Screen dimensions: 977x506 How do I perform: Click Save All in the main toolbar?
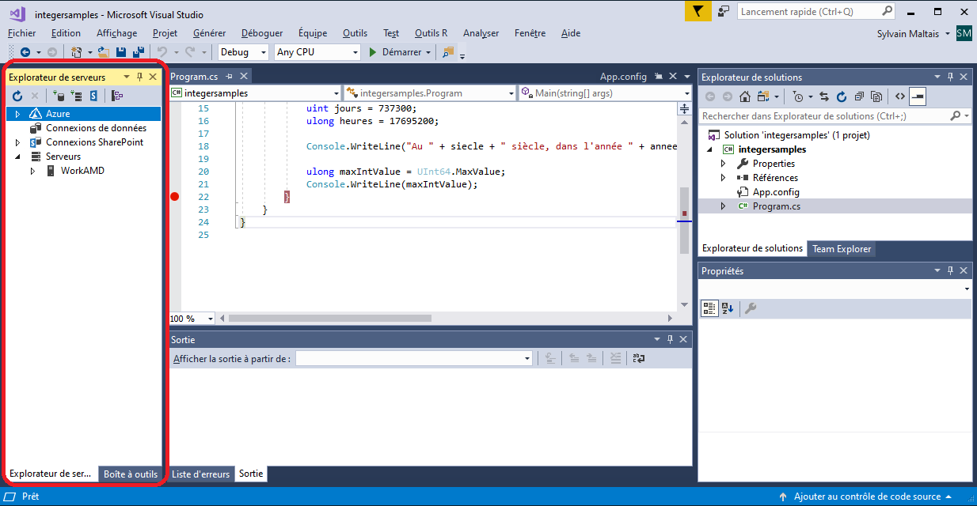[137, 52]
